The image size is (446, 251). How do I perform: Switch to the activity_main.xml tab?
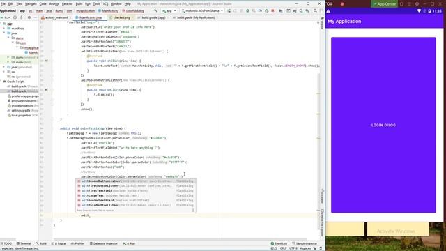click(x=56, y=17)
